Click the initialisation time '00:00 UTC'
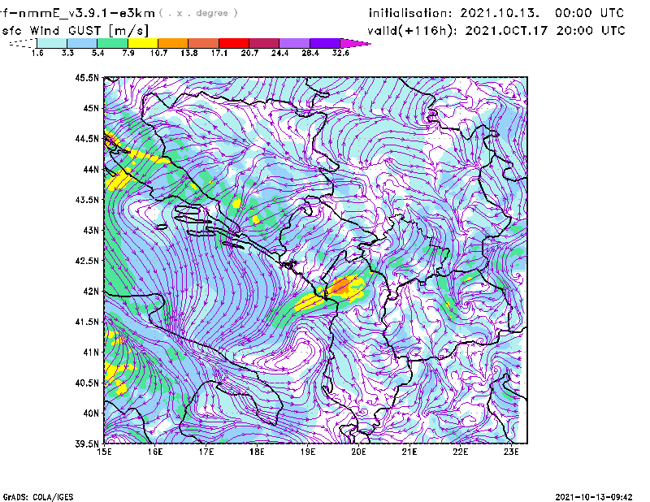Viewport: 650px width, 502px height. click(x=590, y=13)
